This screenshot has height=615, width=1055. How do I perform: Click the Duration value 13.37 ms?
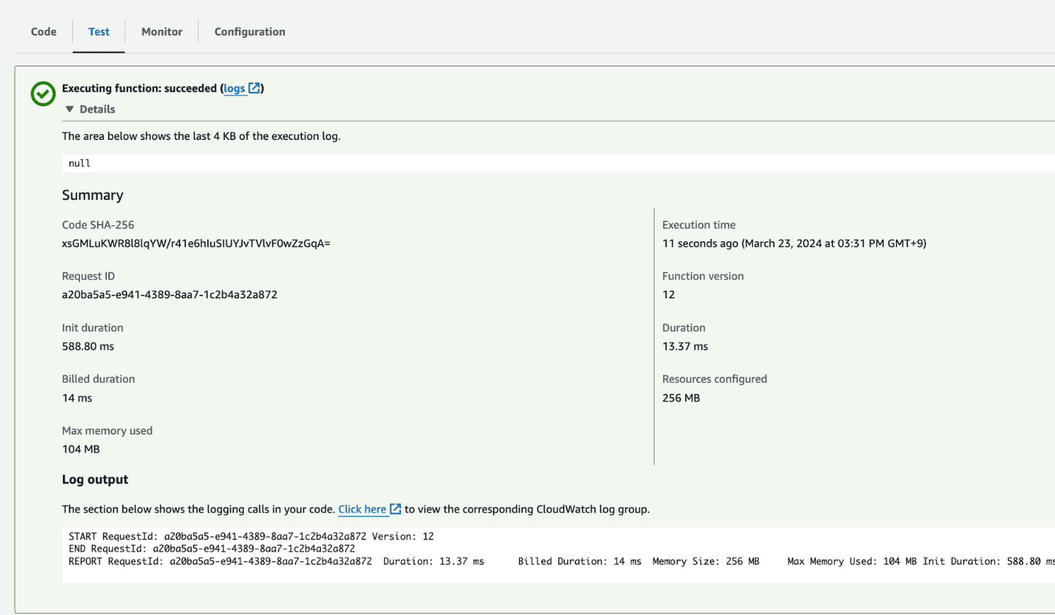tap(685, 346)
